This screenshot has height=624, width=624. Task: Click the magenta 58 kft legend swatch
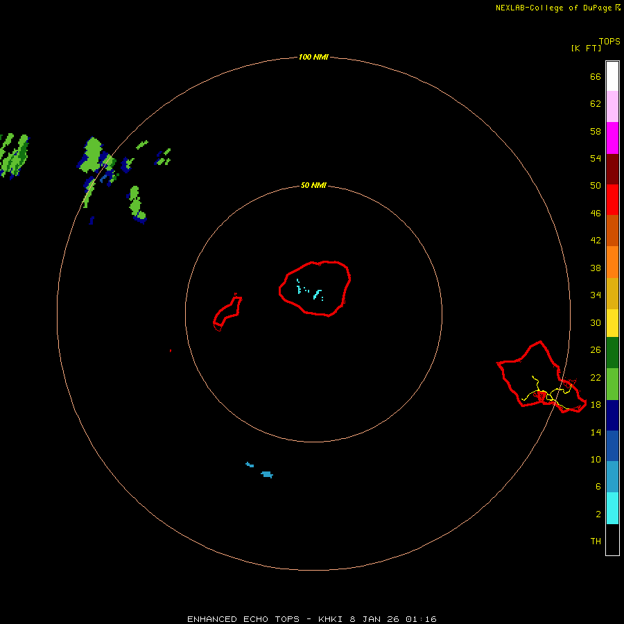(x=612, y=138)
